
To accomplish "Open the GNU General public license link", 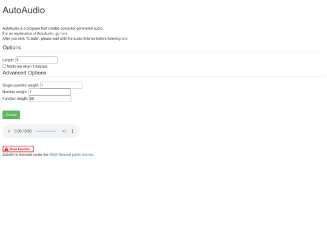I will (x=71, y=155).
